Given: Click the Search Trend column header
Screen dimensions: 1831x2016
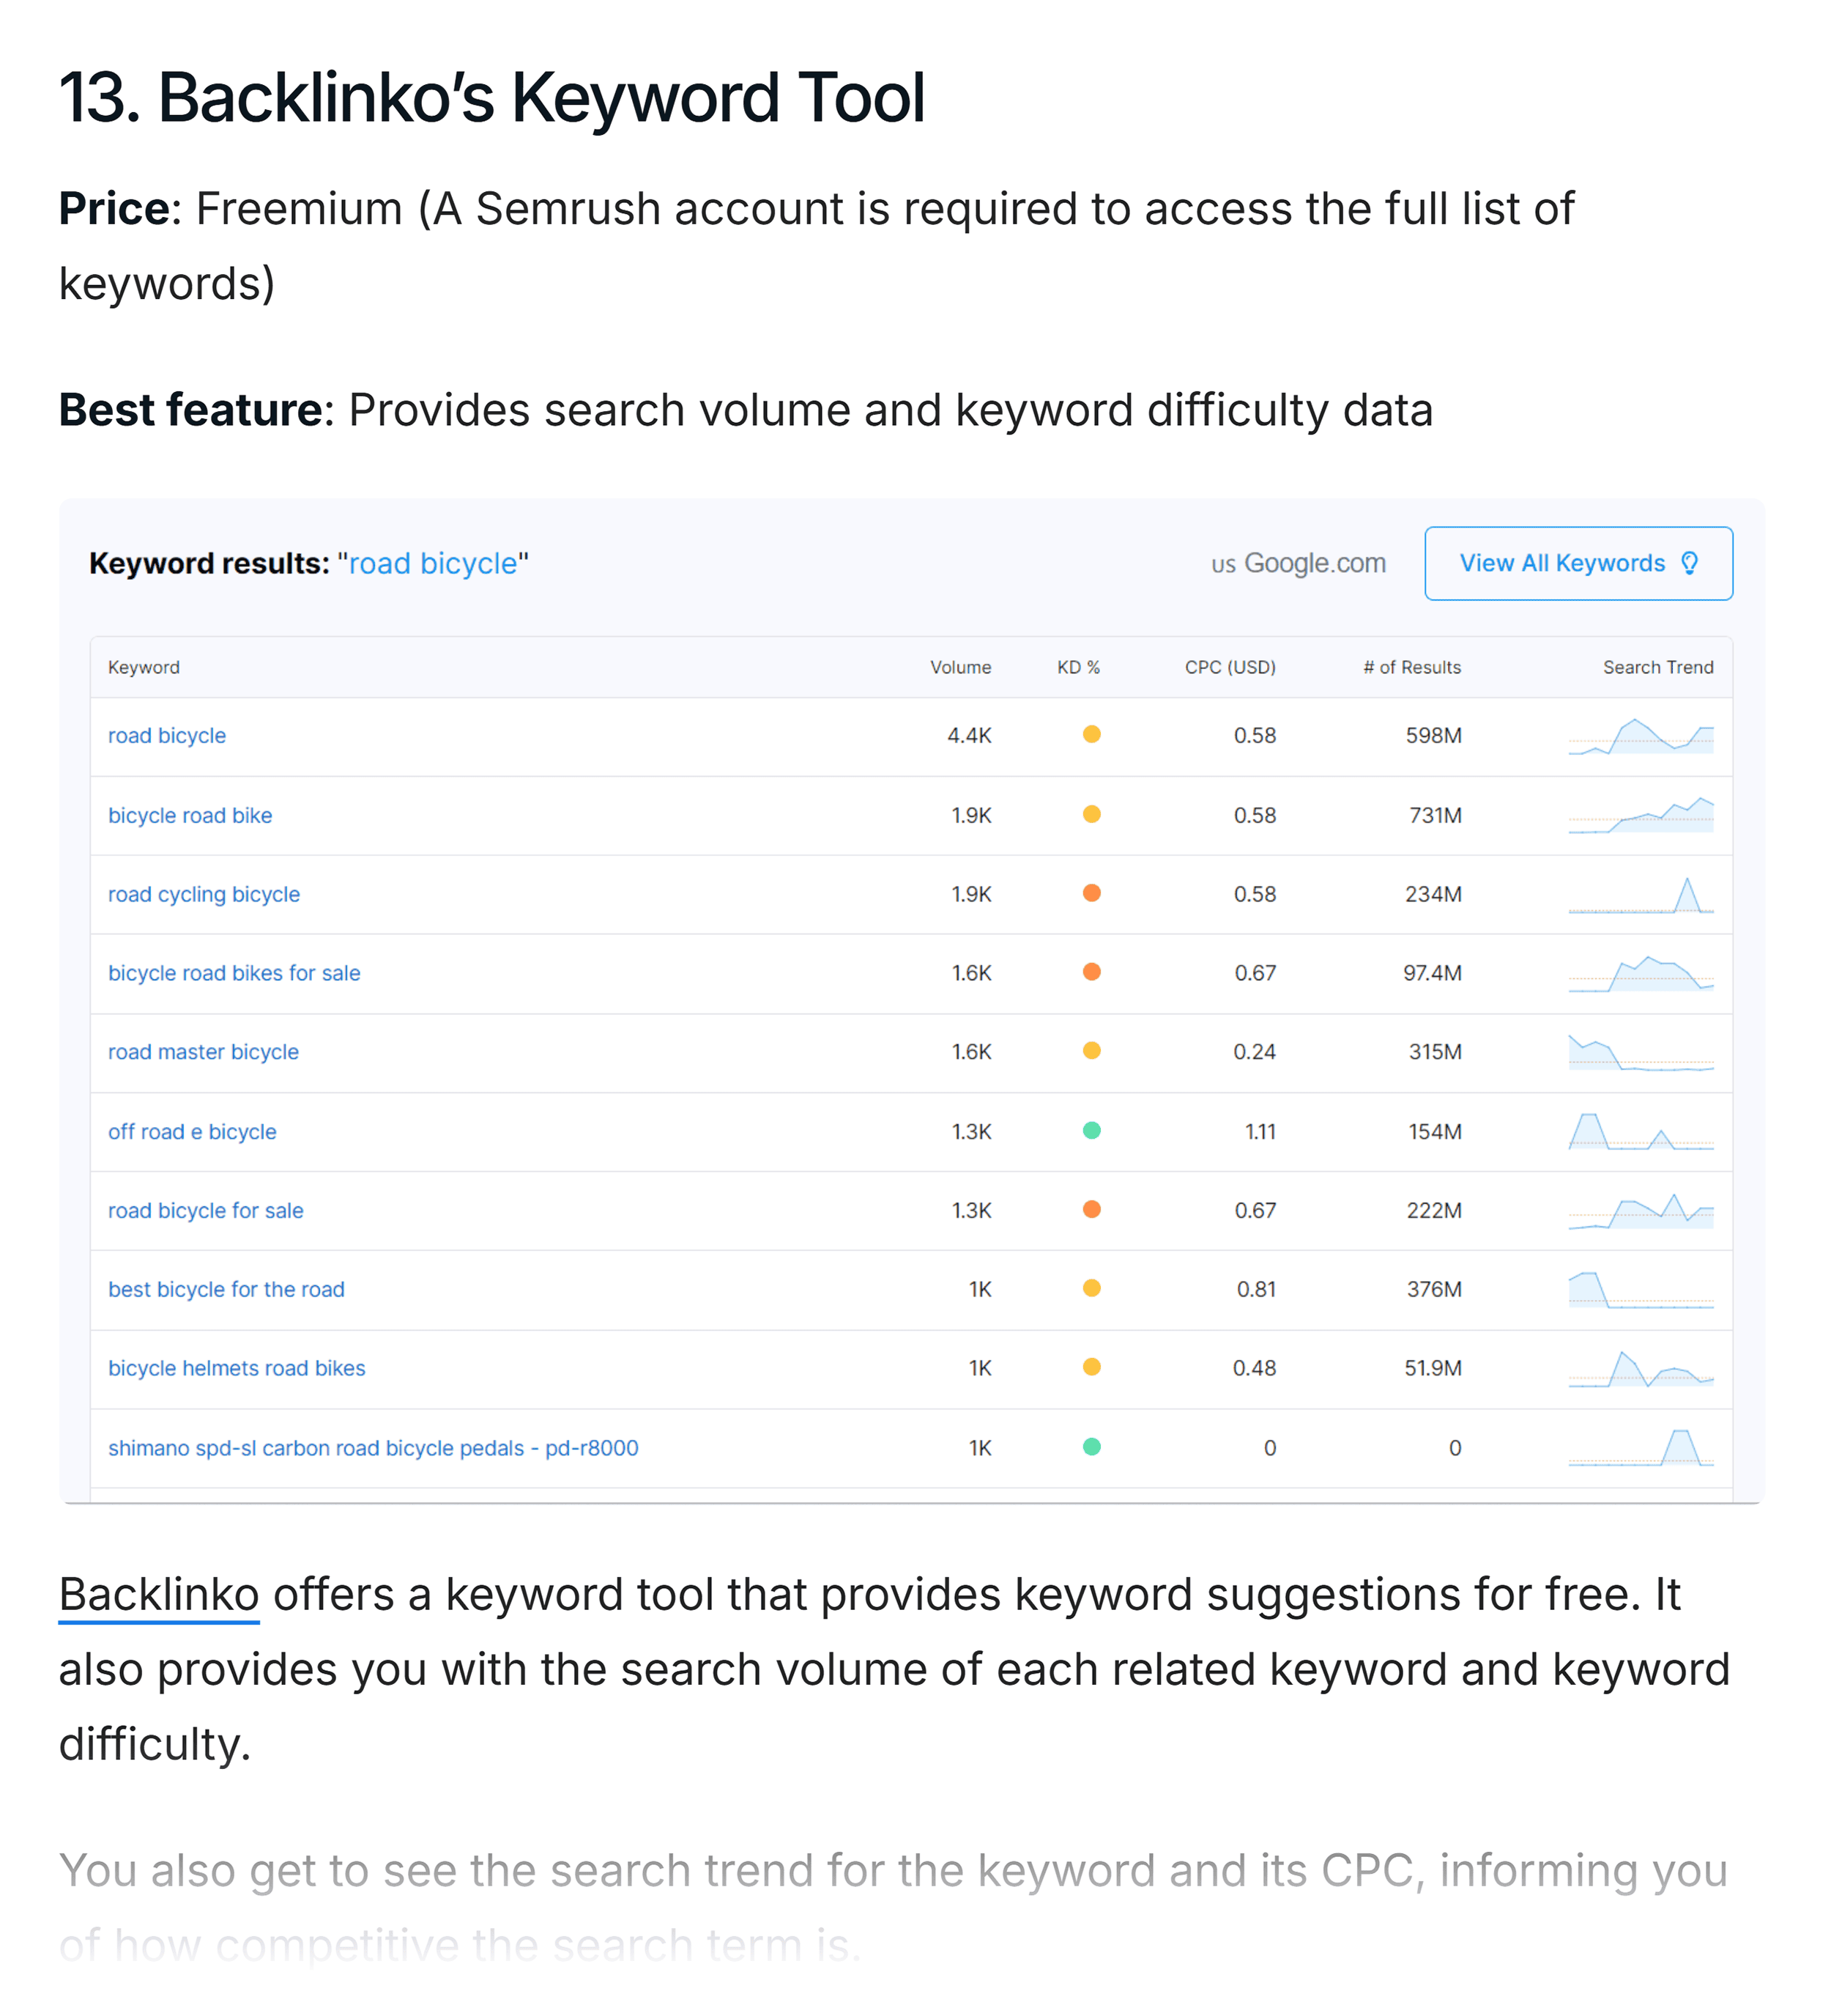Looking at the screenshot, I should (x=1657, y=666).
